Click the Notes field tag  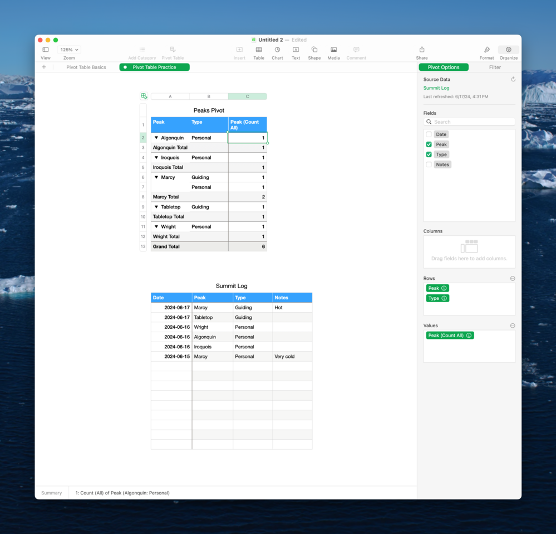442,164
